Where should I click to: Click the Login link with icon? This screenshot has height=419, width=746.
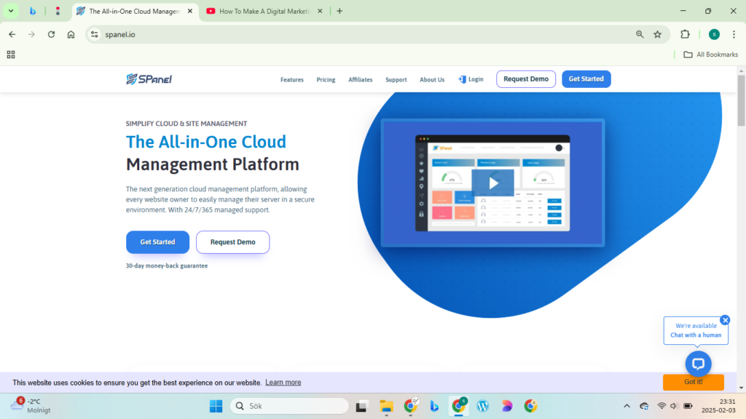click(471, 79)
